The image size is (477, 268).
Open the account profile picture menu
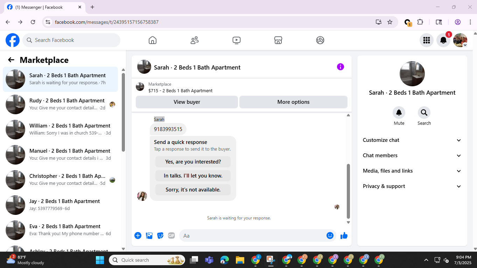(460, 40)
